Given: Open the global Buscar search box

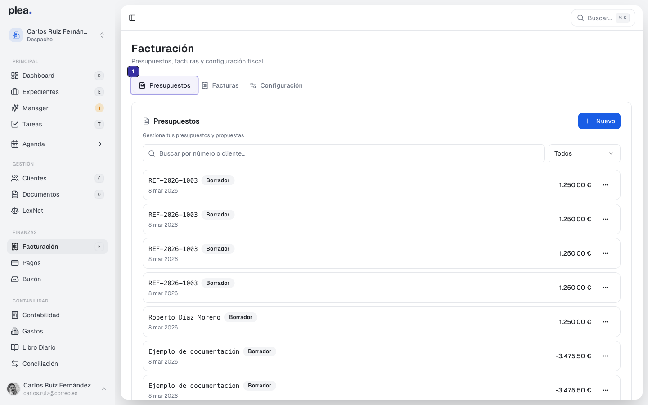Looking at the screenshot, I should click(603, 18).
